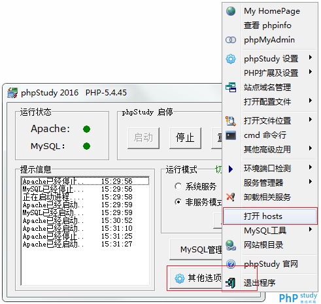Click the cmd terminal icon
321x304 pixels.
231,135
